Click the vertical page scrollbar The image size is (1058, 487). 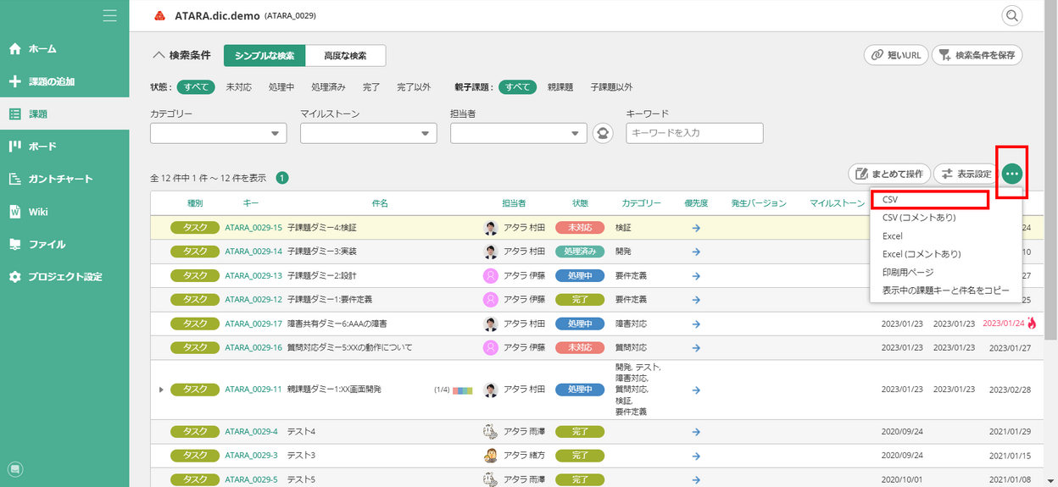tap(1052, 169)
